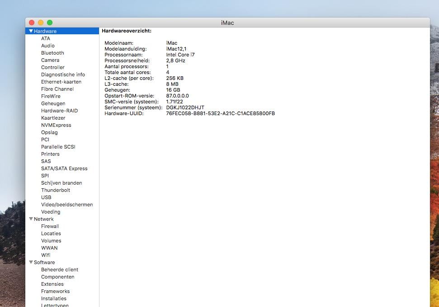Open the FireWire entry
The image size is (439, 307).
point(51,96)
